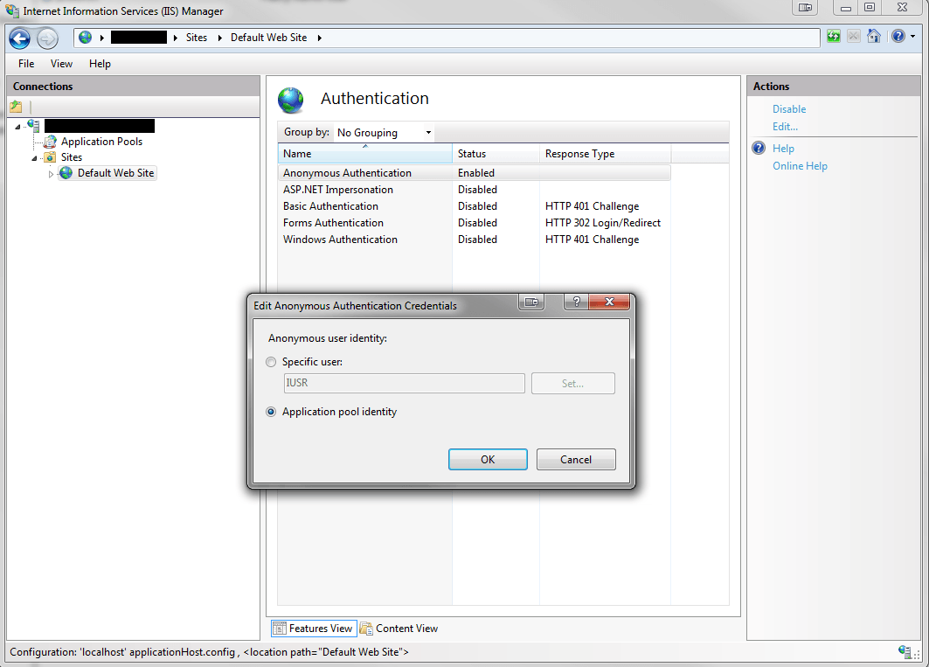Click the Up folder icon in Connections
Screen dimensions: 929x667
click(x=16, y=107)
